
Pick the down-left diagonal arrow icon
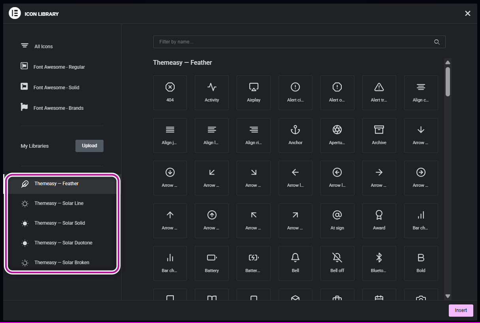(x=212, y=178)
